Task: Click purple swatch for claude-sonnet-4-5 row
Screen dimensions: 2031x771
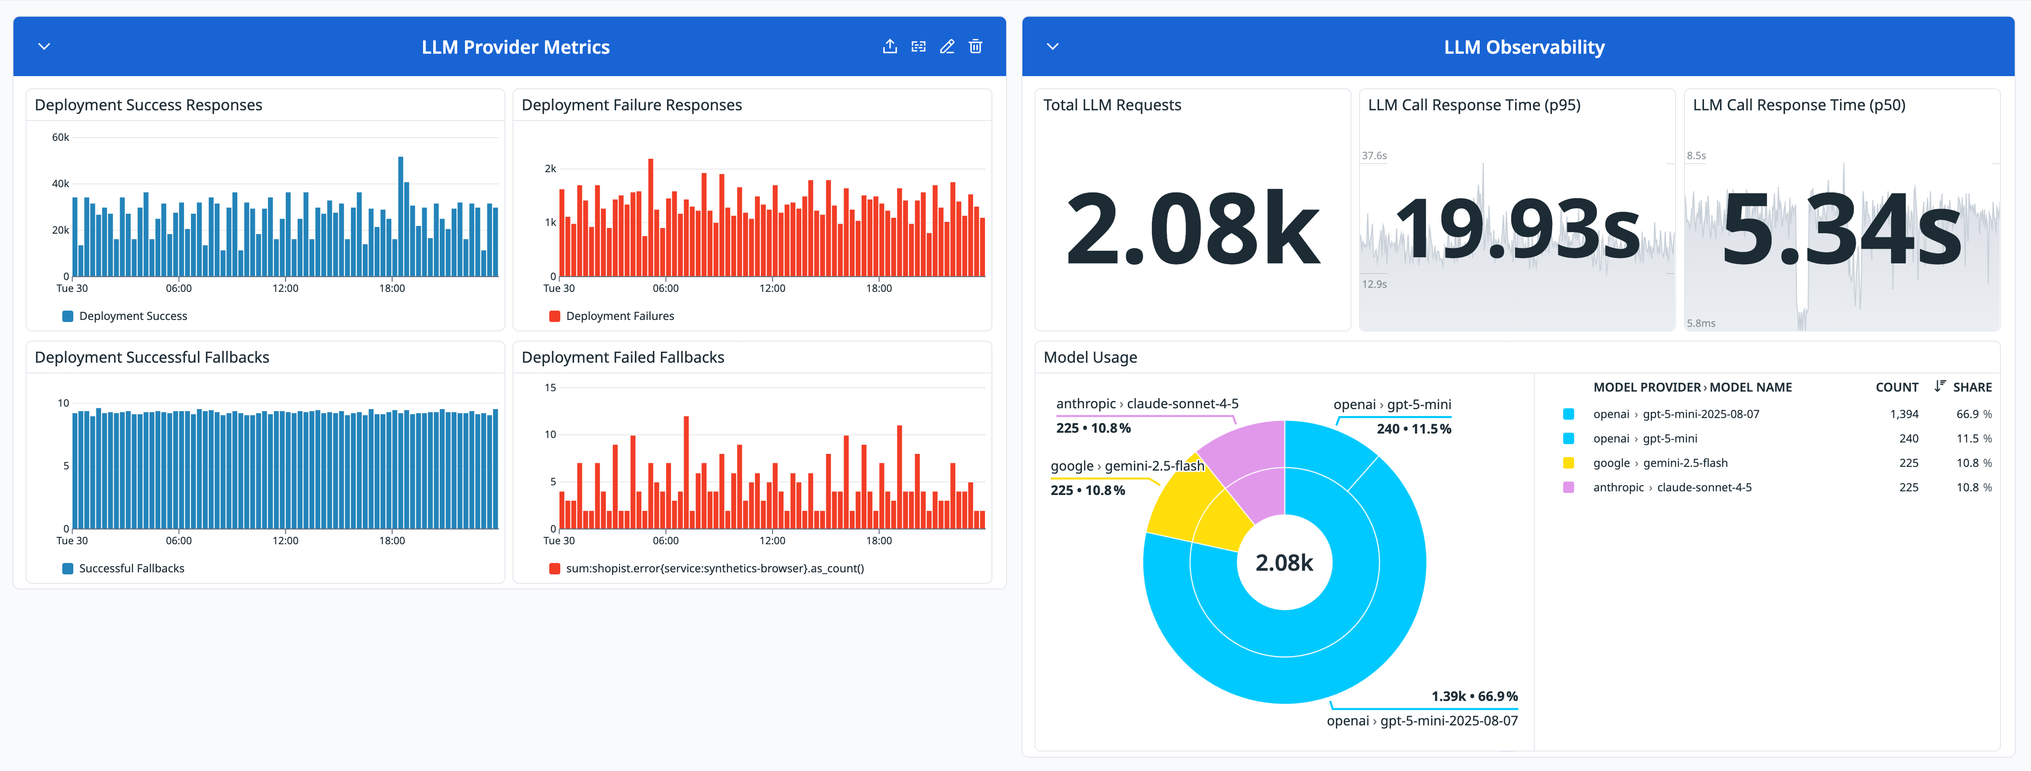Action: [1568, 487]
